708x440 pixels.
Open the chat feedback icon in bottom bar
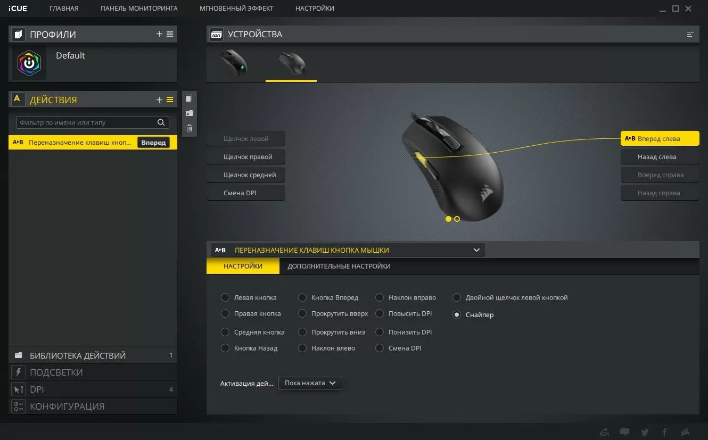625,432
